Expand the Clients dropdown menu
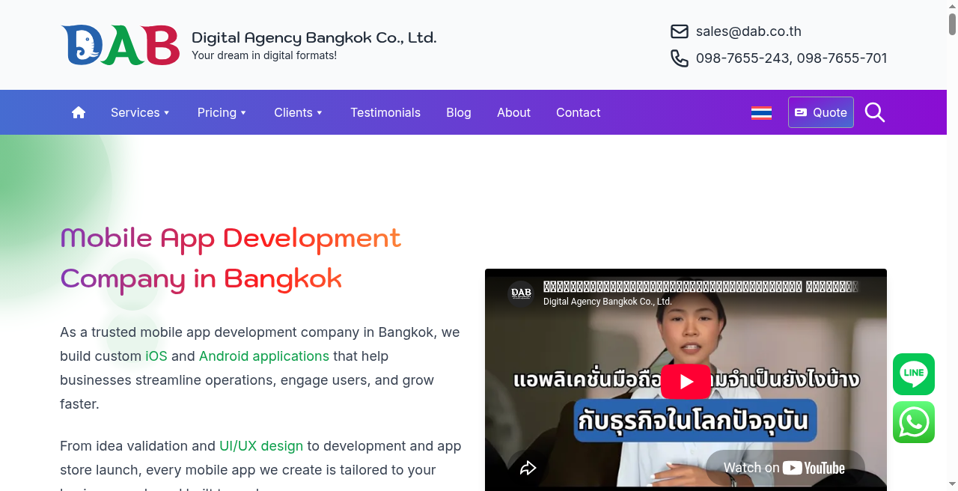This screenshot has height=491, width=958. 299,112
